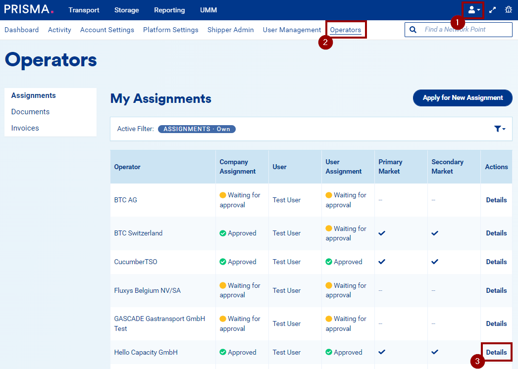The image size is (518, 369).
Task: Click secondary market checkmark for Hello Capacity GmbH
Action: pyautogui.click(x=435, y=352)
